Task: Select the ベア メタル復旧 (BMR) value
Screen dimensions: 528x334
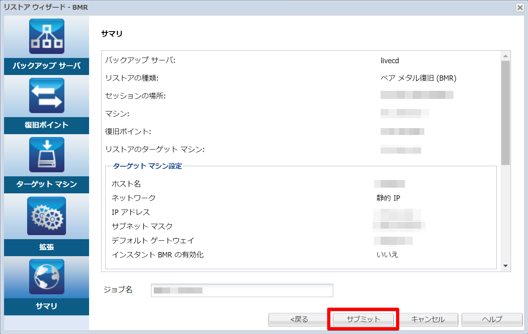Action: click(419, 79)
